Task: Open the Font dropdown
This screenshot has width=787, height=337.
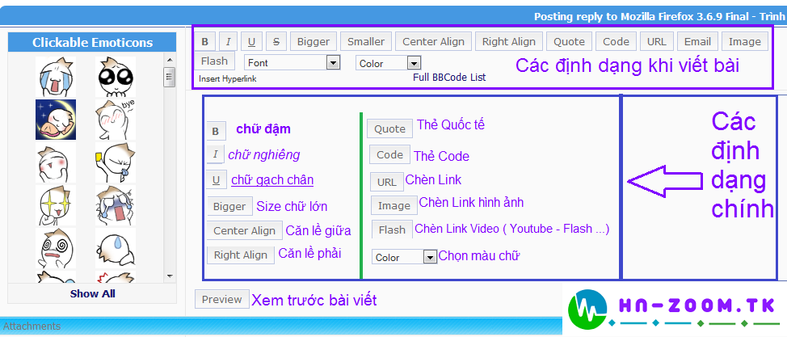Action: coord(292,63)
